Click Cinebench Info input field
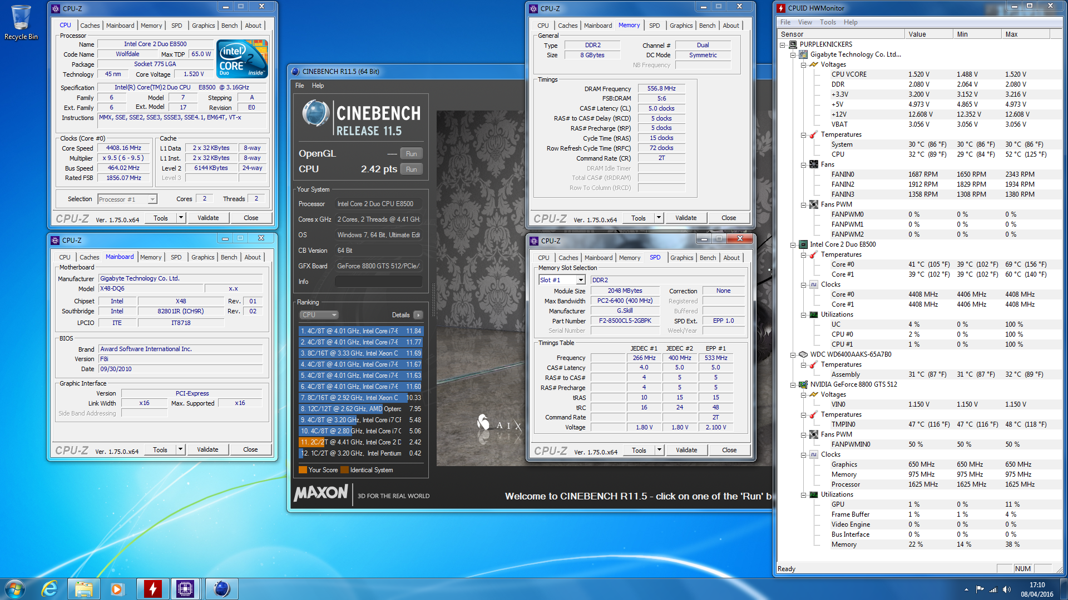Image resolution: width=1068 pixels, height=600 pixels. coord(378,282)
